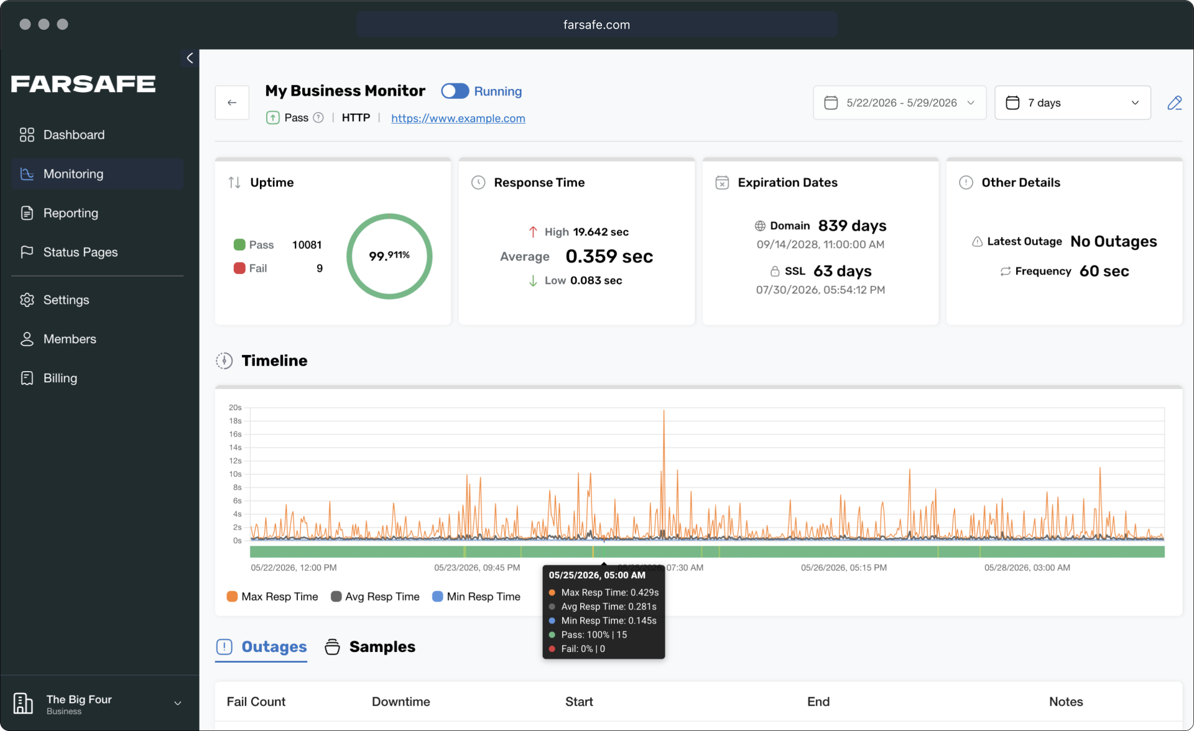Click the green Pass status arrow icon
Screen dimensions: 1194x731
click(272, 118)
